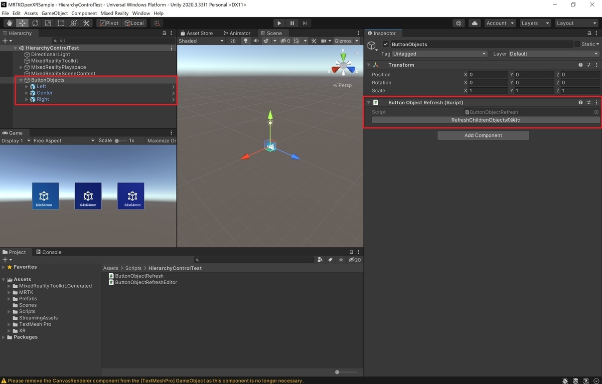Screen dimensions: 602x384
Task: Click the Pause button
Action: coord(292,23)
